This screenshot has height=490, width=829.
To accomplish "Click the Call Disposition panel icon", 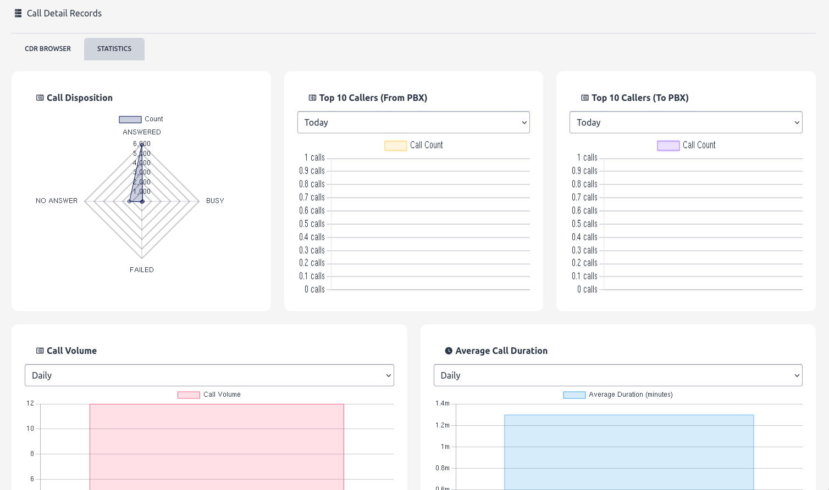I will (40, 98).
